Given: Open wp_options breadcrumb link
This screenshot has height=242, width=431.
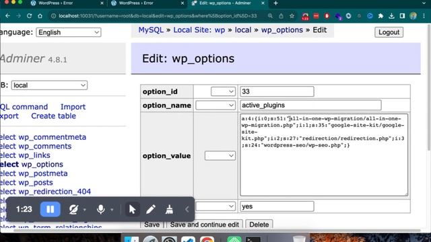Looking at the screenshot, I should click(x=282, y=30).
